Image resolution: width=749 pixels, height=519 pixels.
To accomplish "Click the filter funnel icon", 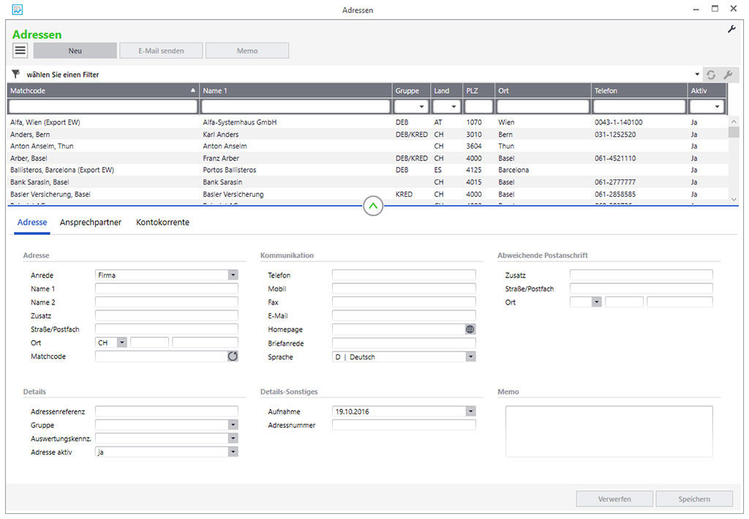I will point(16,74).
